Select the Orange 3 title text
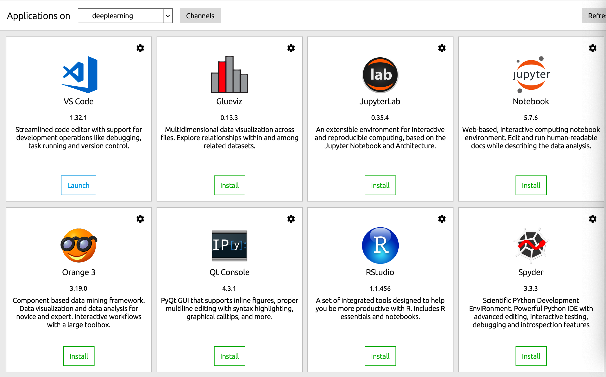The height and width of the screenshot is (377, 606). [x=79, y=272]
